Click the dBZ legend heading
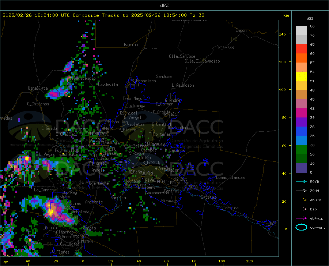Screen dimensions: 329x266 pos(310,18)
